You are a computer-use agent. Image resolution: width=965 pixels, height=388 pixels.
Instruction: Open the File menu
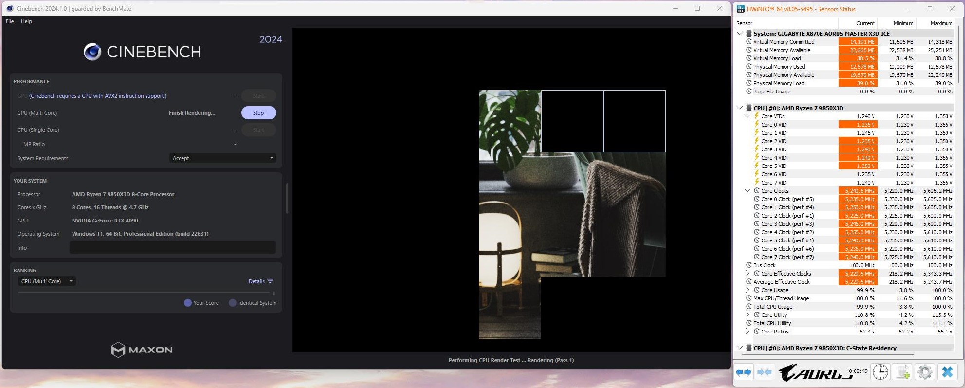10,21
